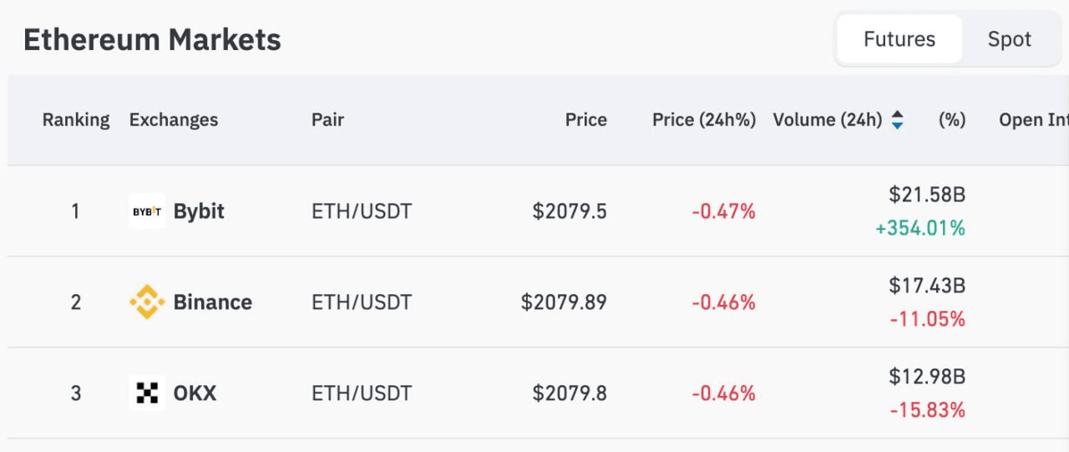The image size is (1069, 452).
Task: Click the Exchanges column header
Action: coord(173,120)
